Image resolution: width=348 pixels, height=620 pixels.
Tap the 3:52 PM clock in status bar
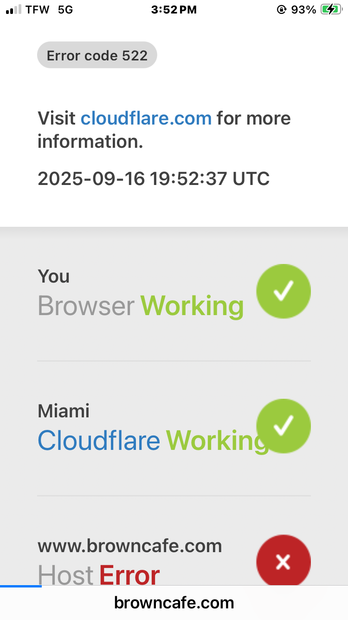point(174,10)
